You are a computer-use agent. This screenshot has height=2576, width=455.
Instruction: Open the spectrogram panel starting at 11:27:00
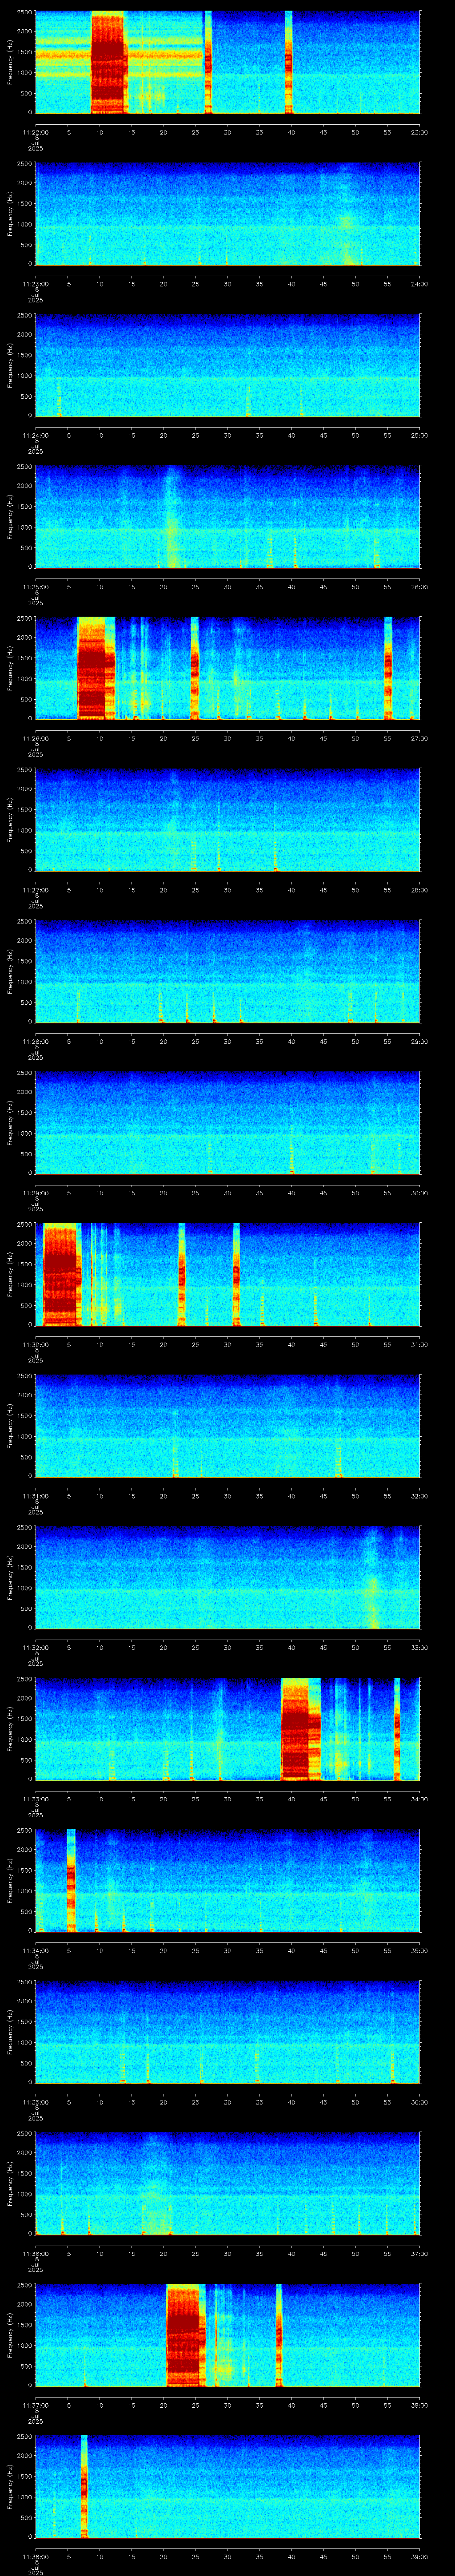(x=228, y=820)
